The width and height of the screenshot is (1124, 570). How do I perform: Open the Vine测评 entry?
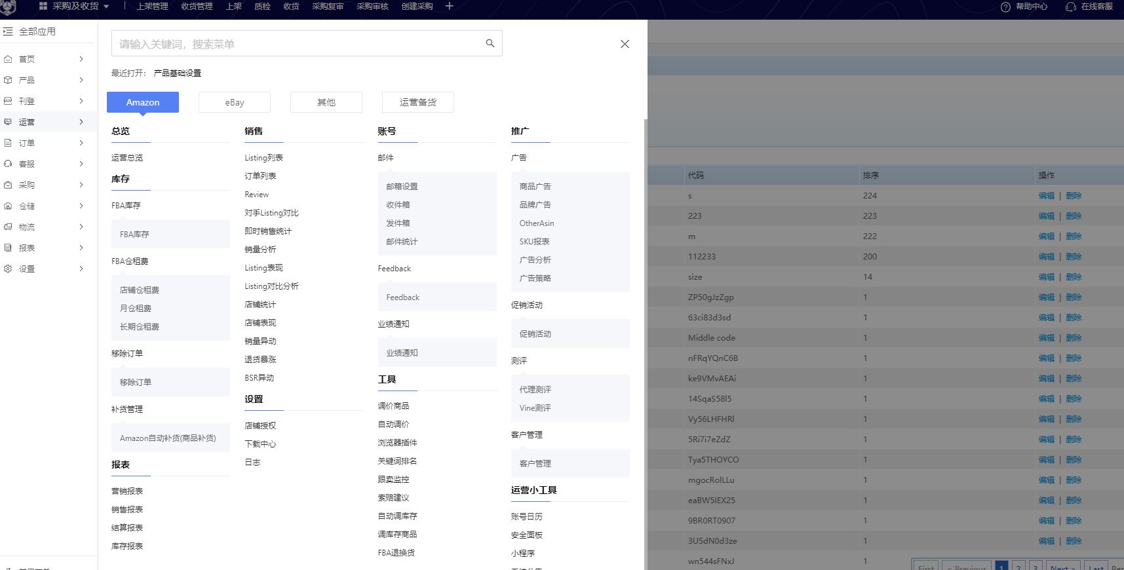(535, 408)
